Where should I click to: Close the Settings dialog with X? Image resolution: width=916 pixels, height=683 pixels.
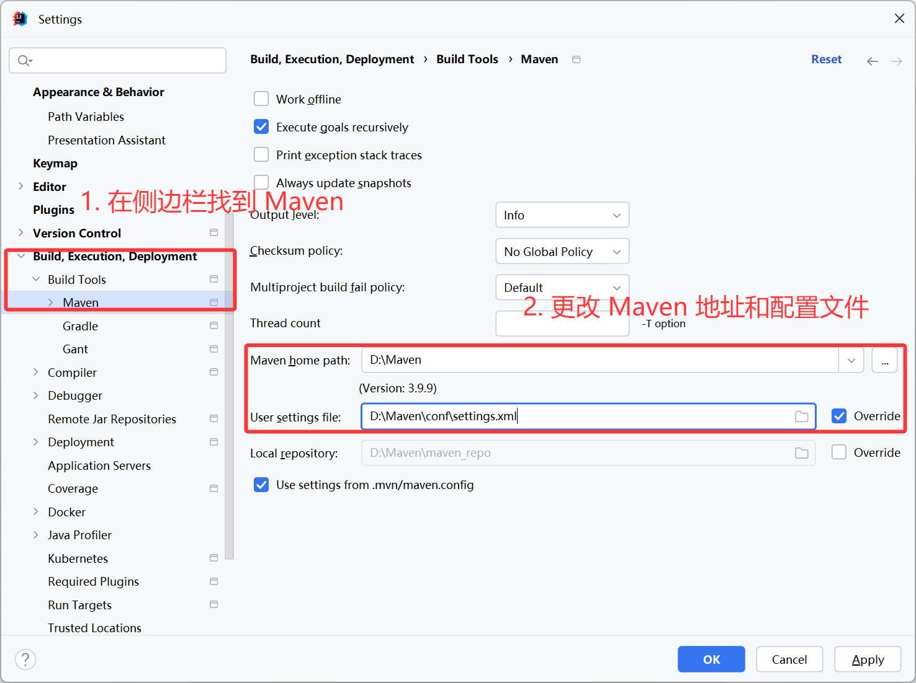tap(899, 19)
